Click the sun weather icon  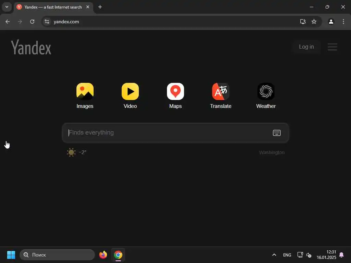(71, 152)
